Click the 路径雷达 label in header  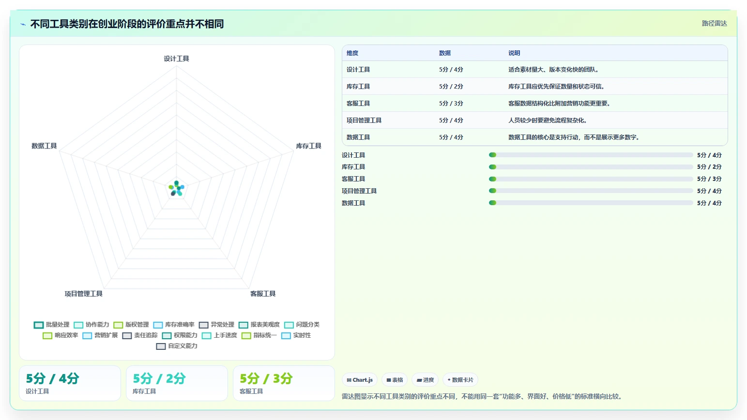tap(715, 23)
